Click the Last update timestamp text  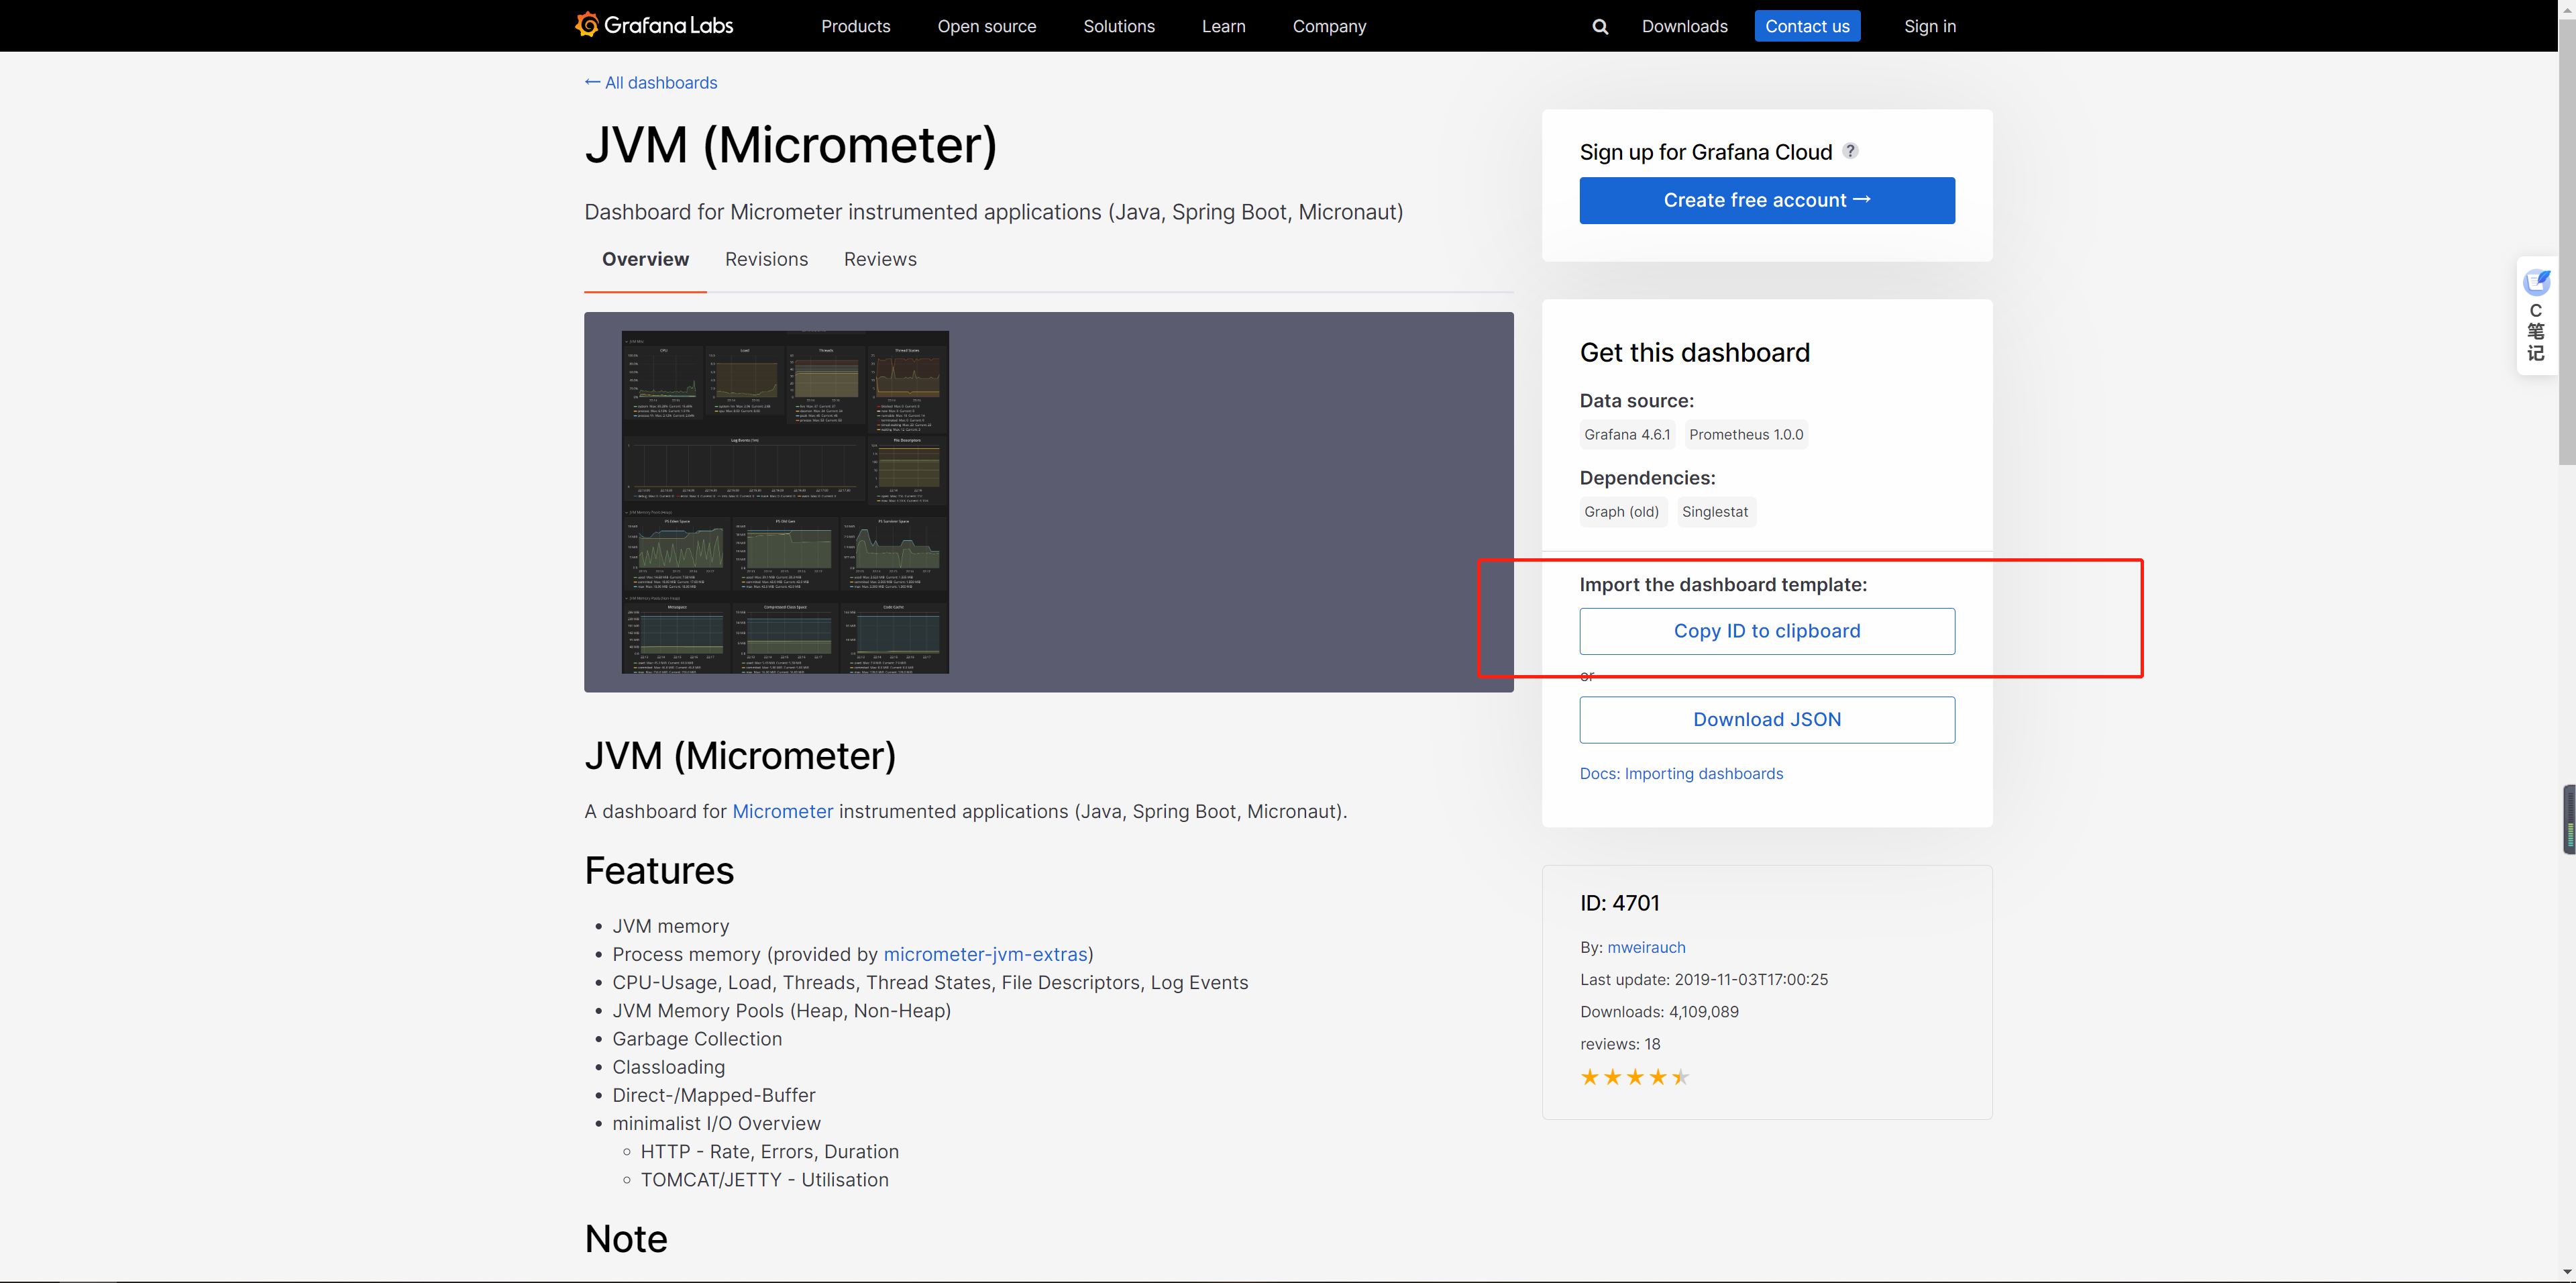[1704, 979]
